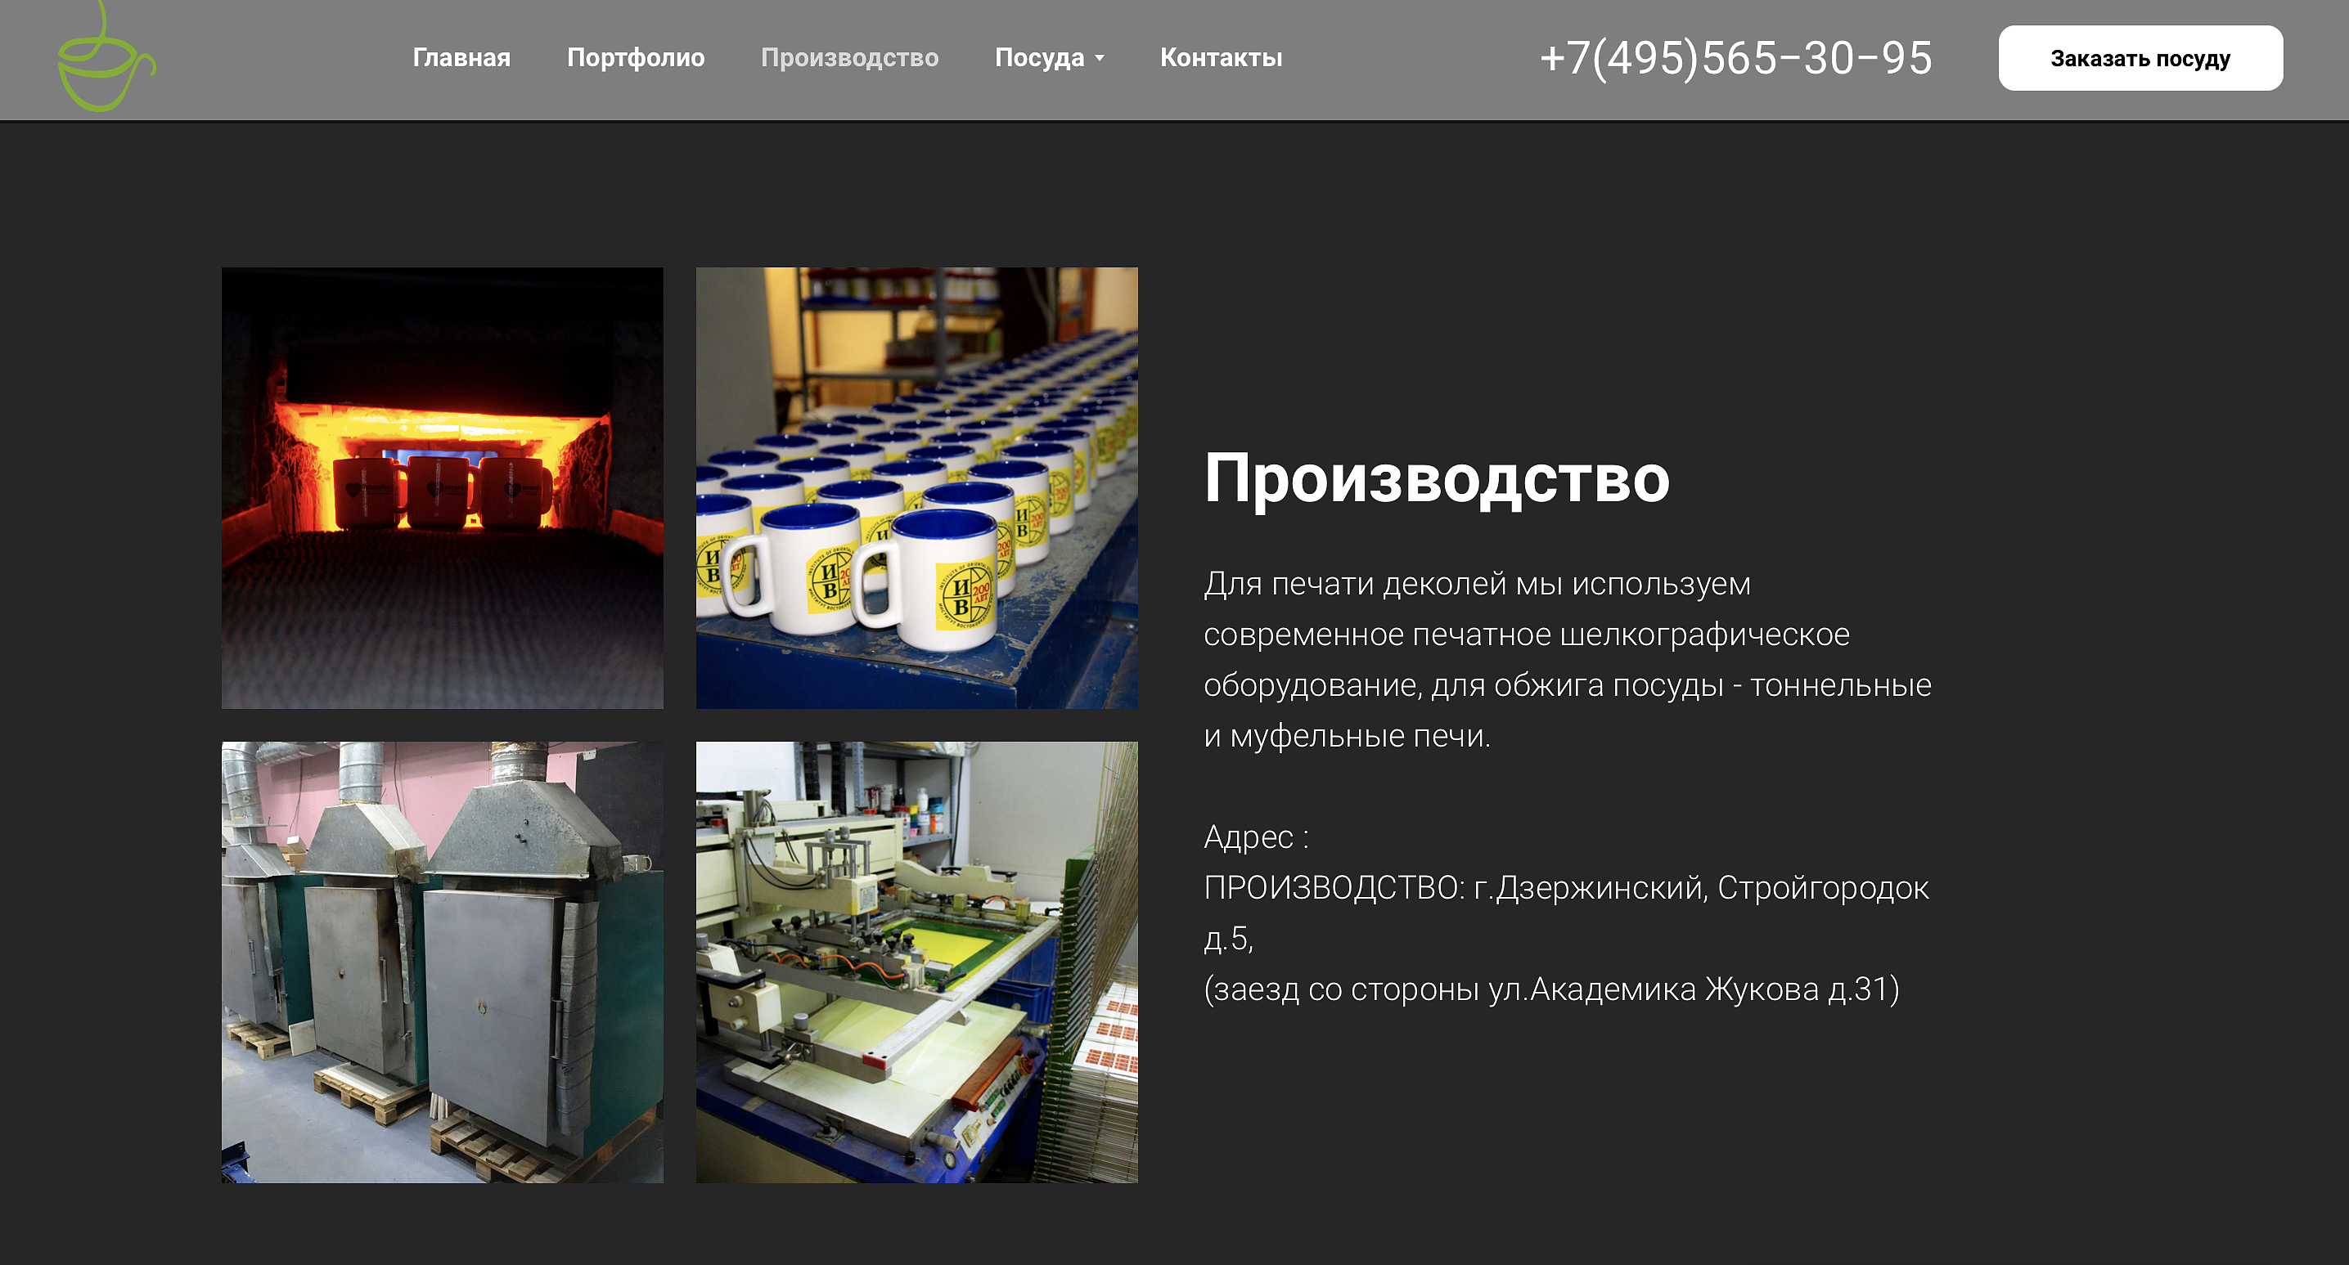Open the glowing kiln mugs photo
Screen dimensions: 2349x1265
[x=443, y=487]
